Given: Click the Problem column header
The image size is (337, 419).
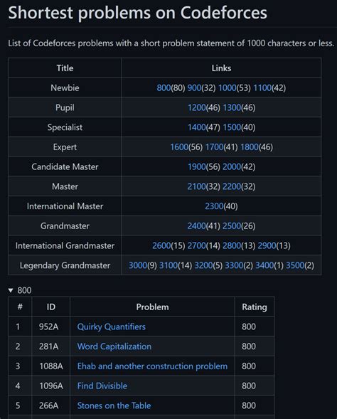Looking at the screenshot, I should (x=152, y=307).
